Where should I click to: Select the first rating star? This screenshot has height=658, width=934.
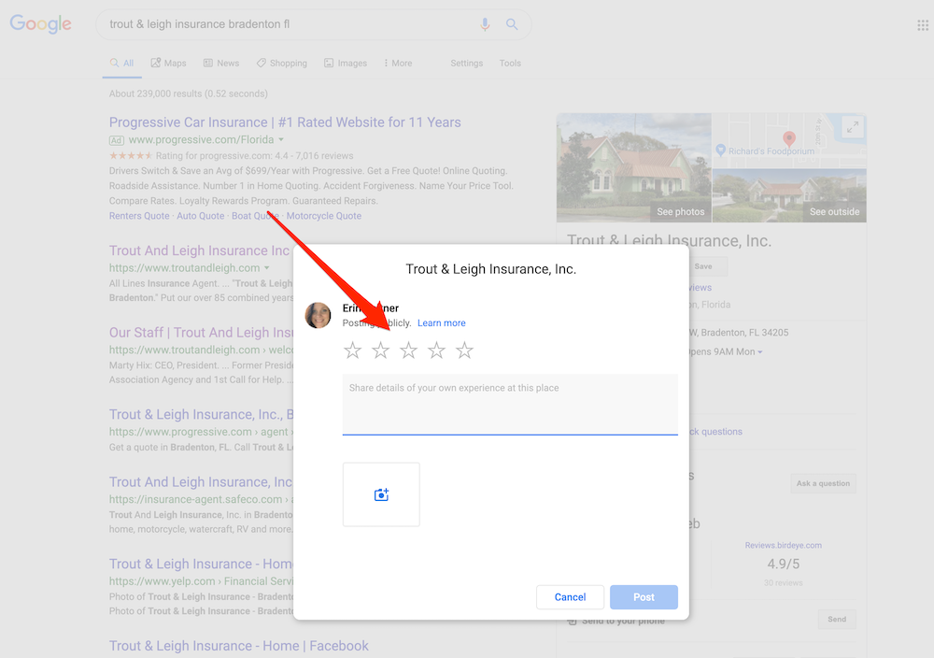point(353,350)
